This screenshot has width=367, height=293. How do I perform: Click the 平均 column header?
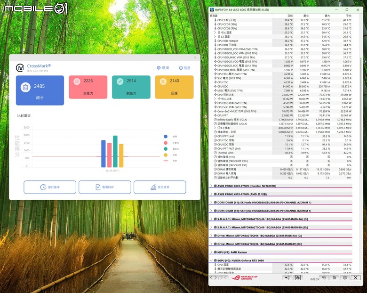point(341,16)
